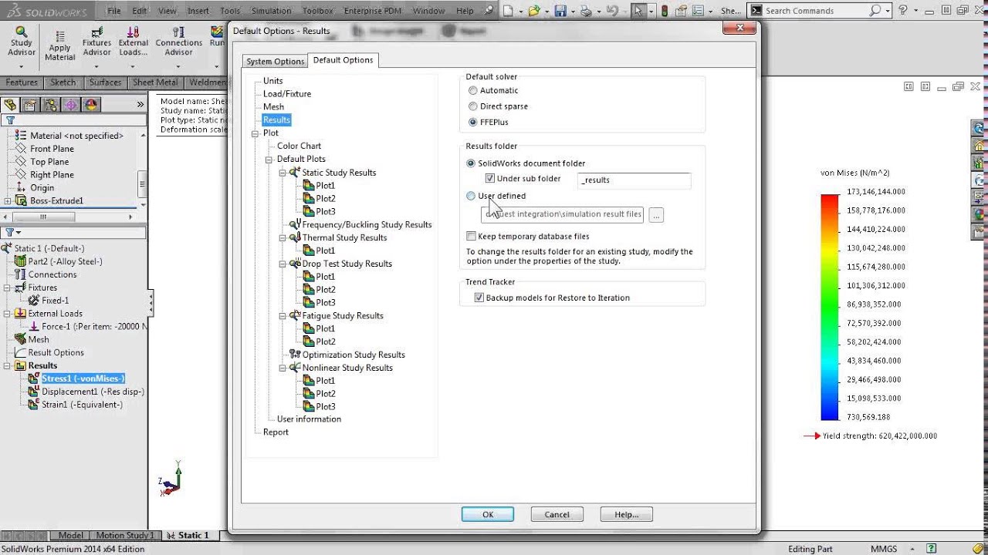Collapse the Default Plots node
The image size is (988, 555).
[269, 160]
